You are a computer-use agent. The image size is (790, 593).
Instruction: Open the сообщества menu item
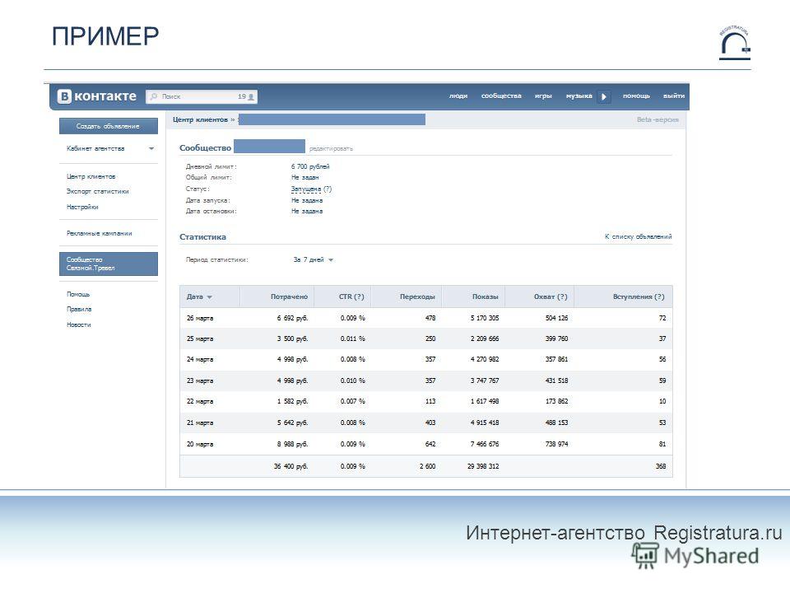501,96
